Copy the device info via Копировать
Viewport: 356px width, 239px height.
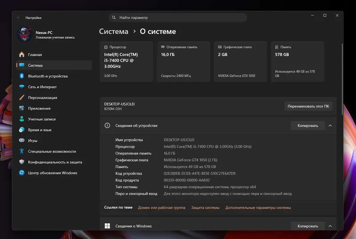pos(307,126)
